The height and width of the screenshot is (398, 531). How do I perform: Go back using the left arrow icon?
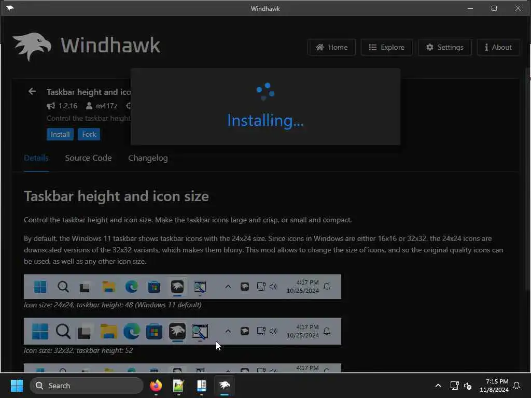click(32, 91)
